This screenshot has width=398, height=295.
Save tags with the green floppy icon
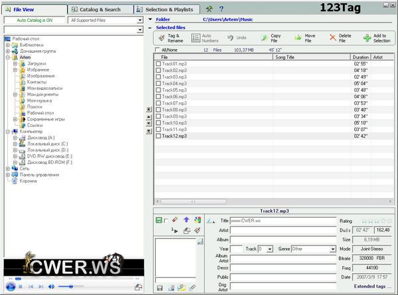click(x=159, y=220)
